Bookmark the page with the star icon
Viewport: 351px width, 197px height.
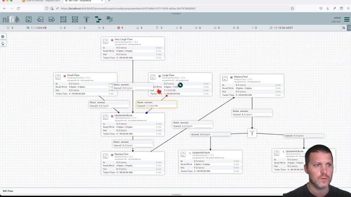[292, 9]
